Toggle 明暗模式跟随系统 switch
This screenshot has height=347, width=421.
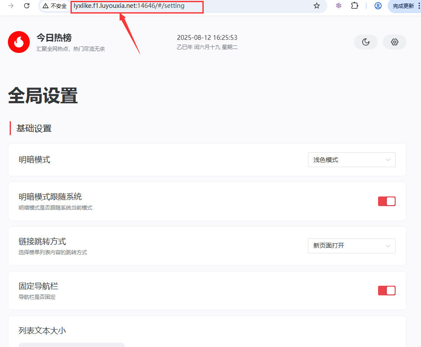click(x=387, y=201)
